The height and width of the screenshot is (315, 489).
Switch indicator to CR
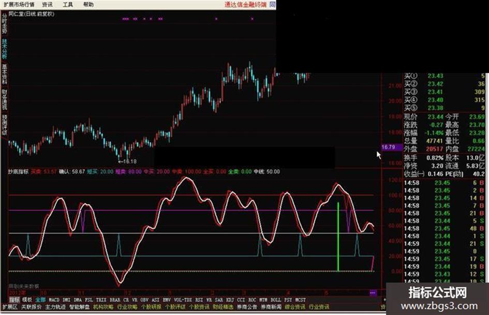coord(126,299)
